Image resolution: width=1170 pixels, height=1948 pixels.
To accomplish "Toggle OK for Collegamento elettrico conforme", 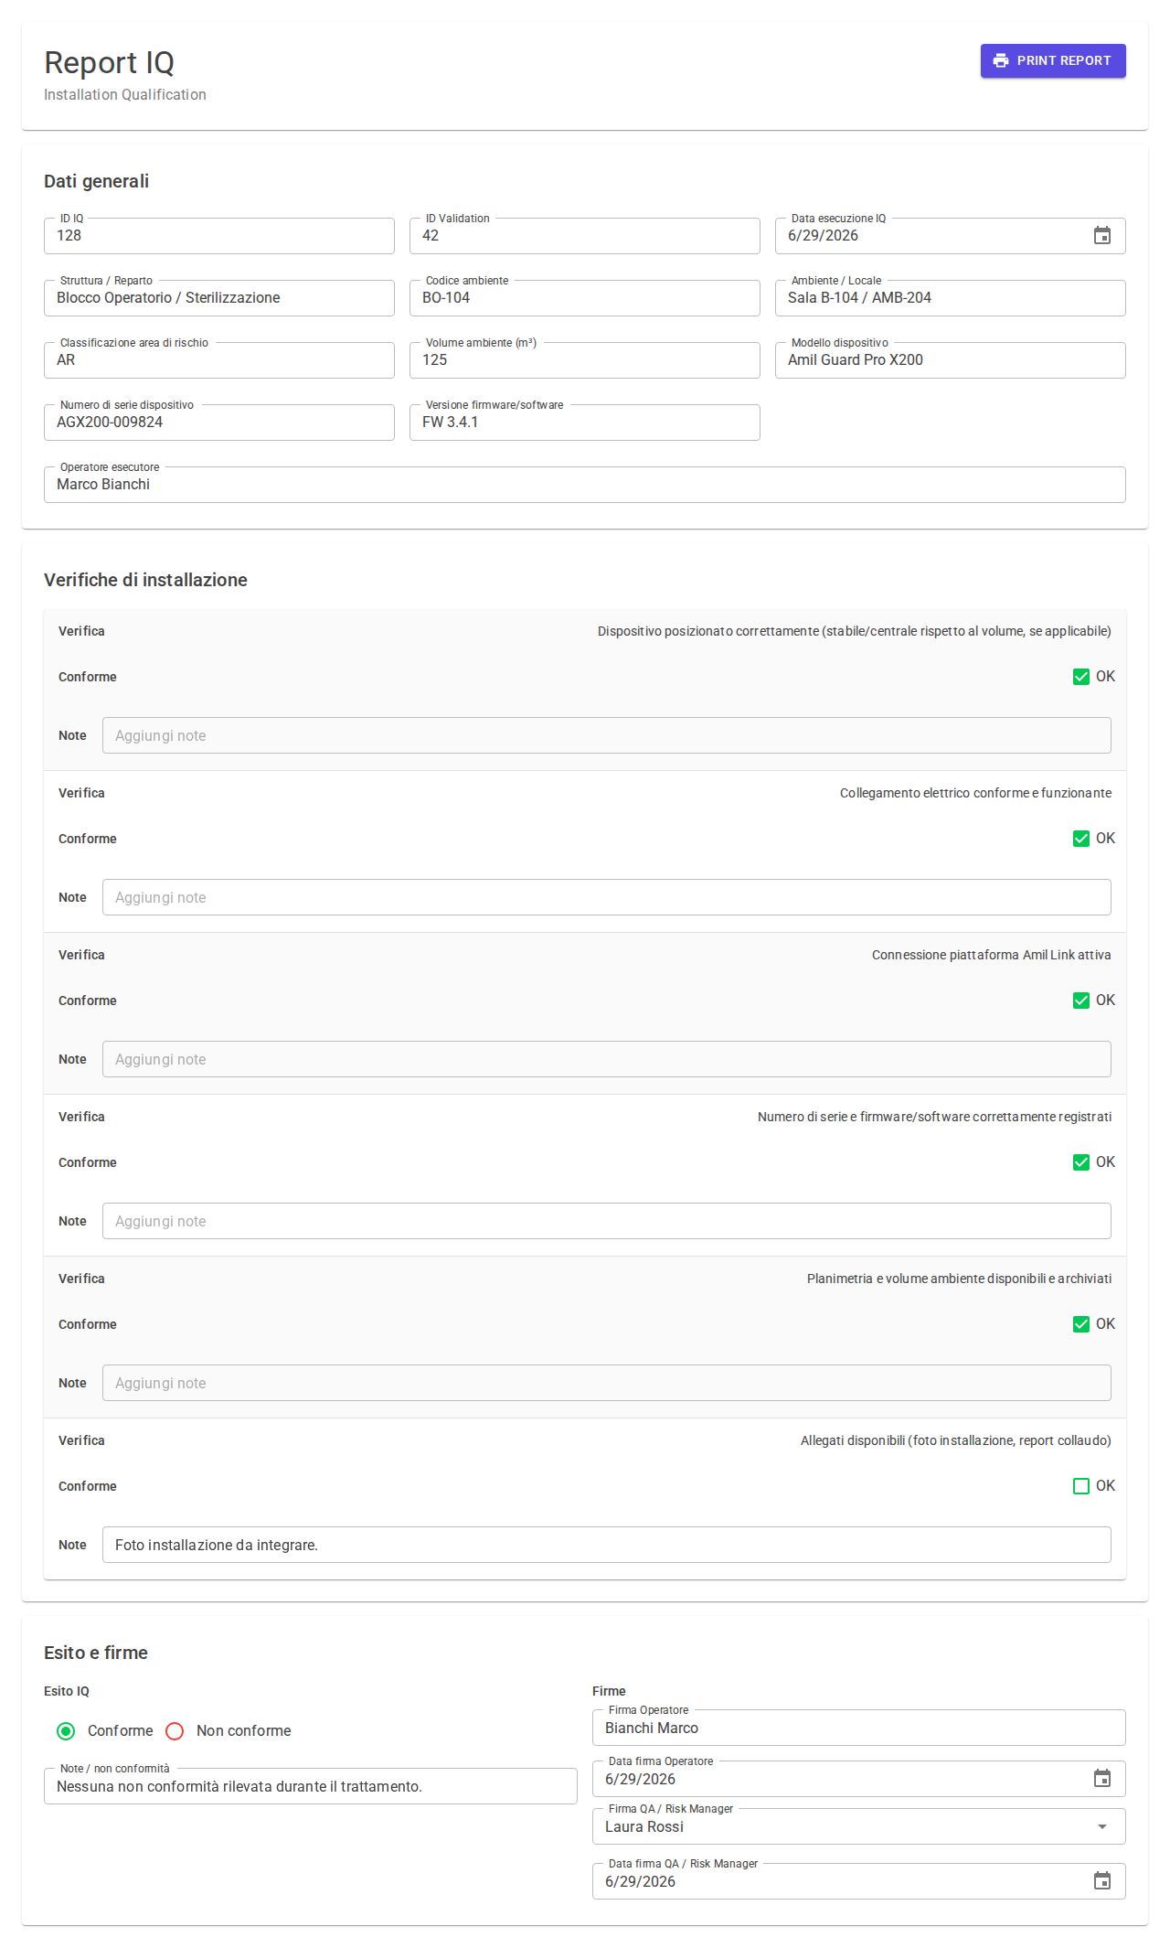I will (1081, 839).
